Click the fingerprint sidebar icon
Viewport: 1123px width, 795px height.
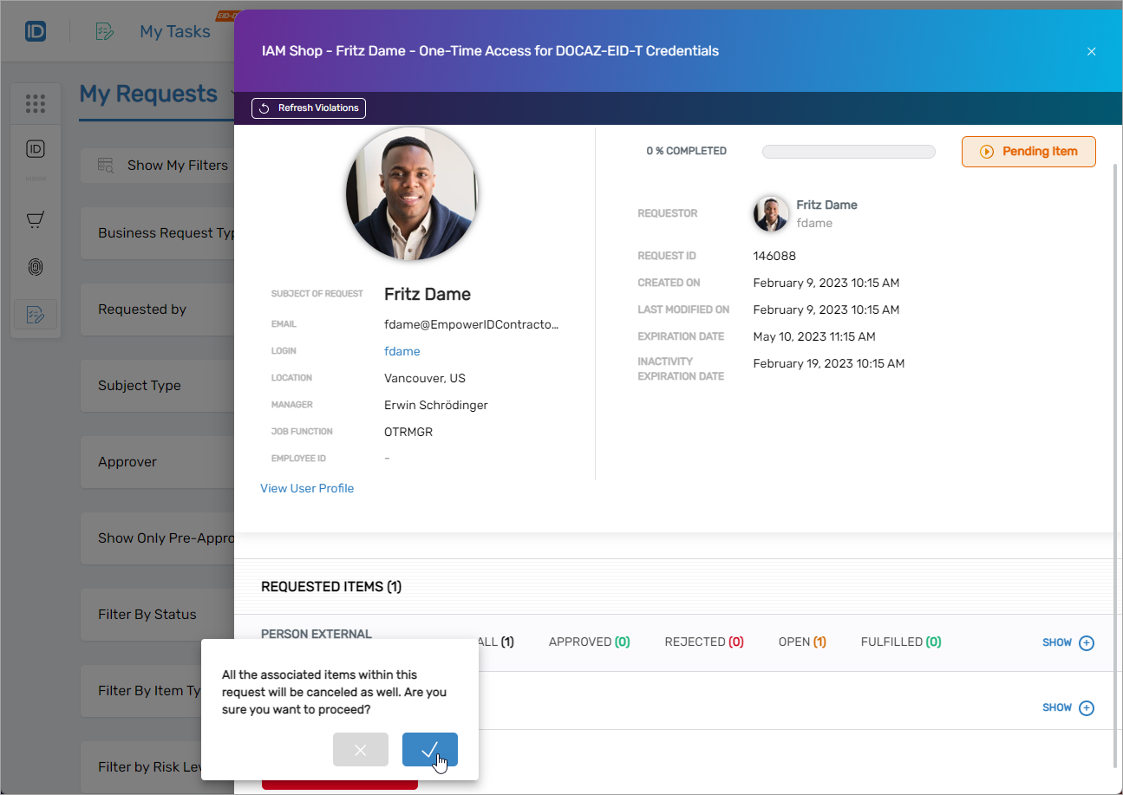(36, 267)
